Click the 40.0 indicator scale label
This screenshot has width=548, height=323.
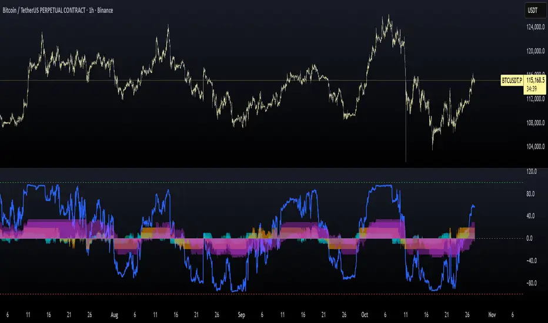click(530, 216)
